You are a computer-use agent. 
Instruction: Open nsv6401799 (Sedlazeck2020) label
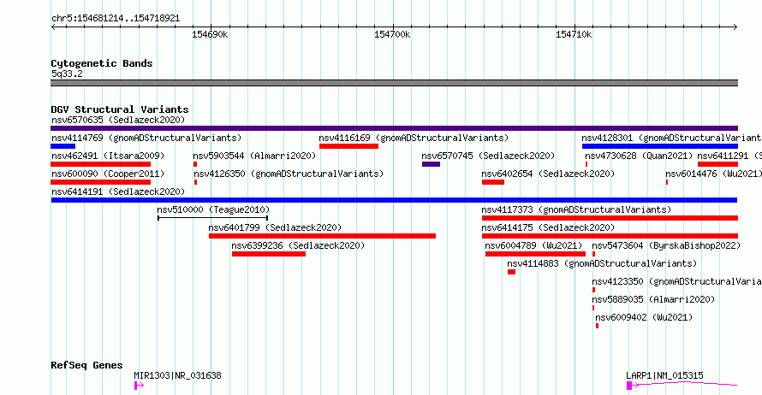(x=275, y=227)
